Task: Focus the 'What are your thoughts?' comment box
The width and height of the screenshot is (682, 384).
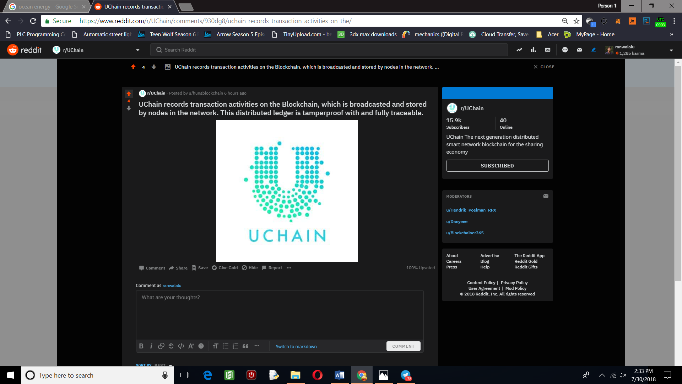Action: coord(280,315)
